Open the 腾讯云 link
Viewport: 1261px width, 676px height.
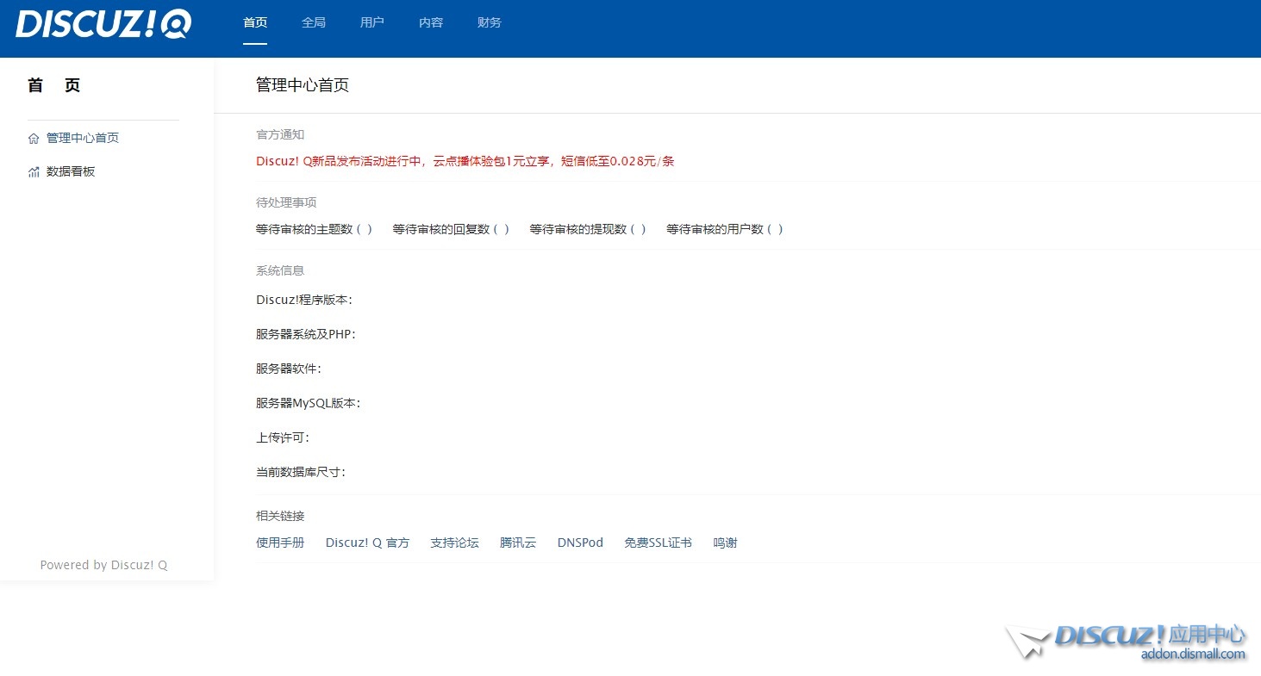(x=516, y=543)
